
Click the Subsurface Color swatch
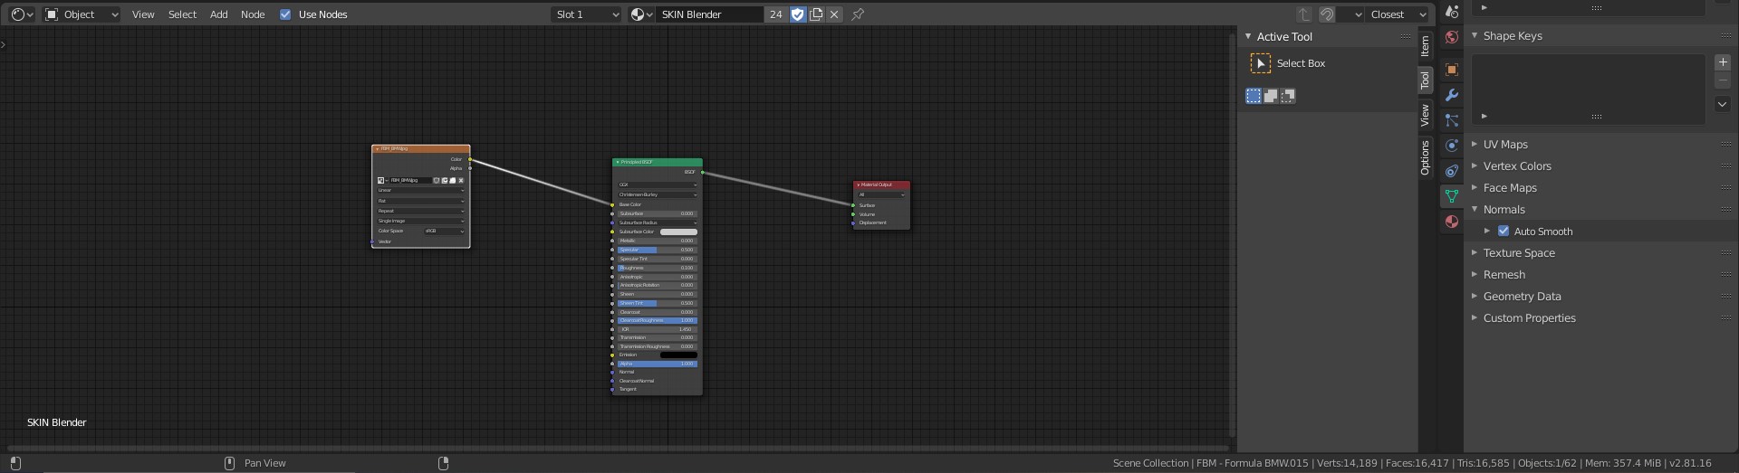678,232
